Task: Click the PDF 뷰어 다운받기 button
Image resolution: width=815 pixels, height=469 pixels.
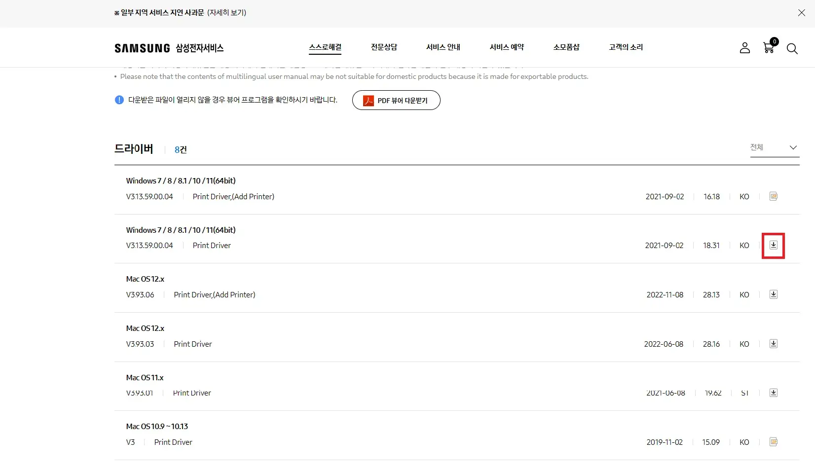Action: pyautogui.click(x=396, y=100)
